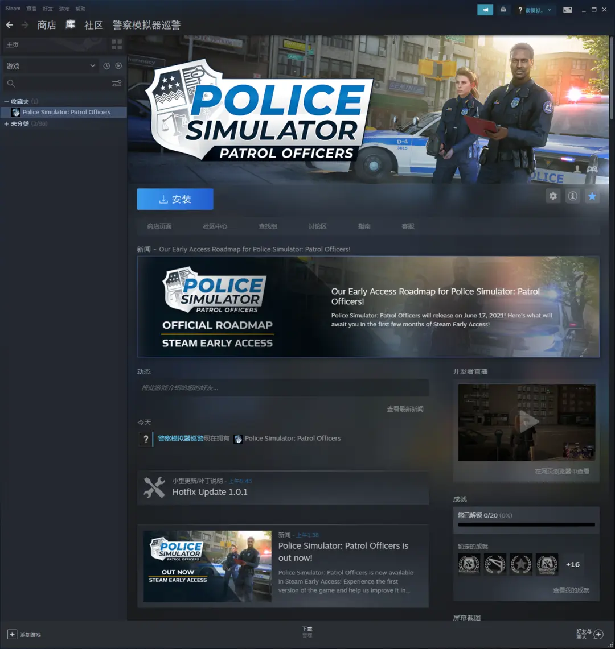Screen dimensions: 615x649
Task: Collapse the 收藏夹 category
Action: 6,101
